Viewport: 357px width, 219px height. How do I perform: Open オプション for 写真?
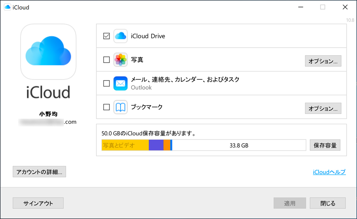(323, 61)
